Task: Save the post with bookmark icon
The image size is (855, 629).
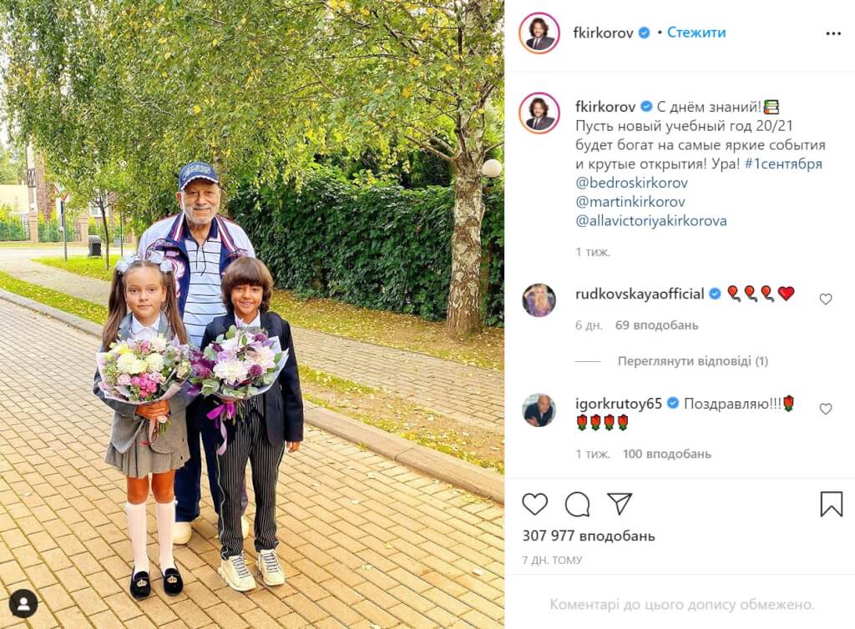Action: 832,504
